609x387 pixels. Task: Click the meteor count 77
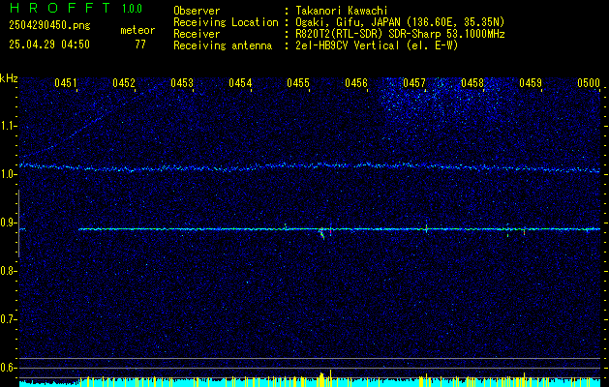pos(140,45)
